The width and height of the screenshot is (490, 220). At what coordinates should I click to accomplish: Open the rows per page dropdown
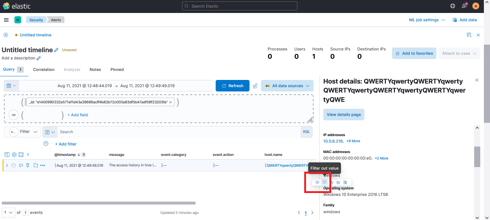click(x=9, y=212)
